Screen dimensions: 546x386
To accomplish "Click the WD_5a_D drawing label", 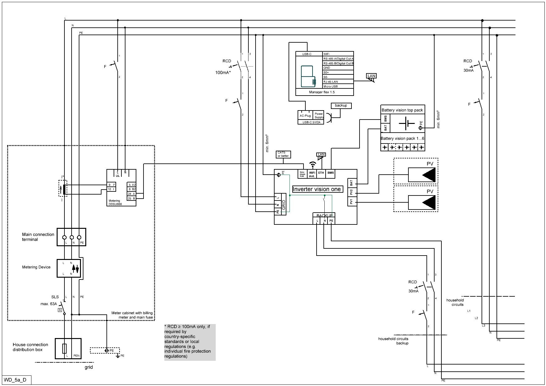I will [x=16, y=380].
